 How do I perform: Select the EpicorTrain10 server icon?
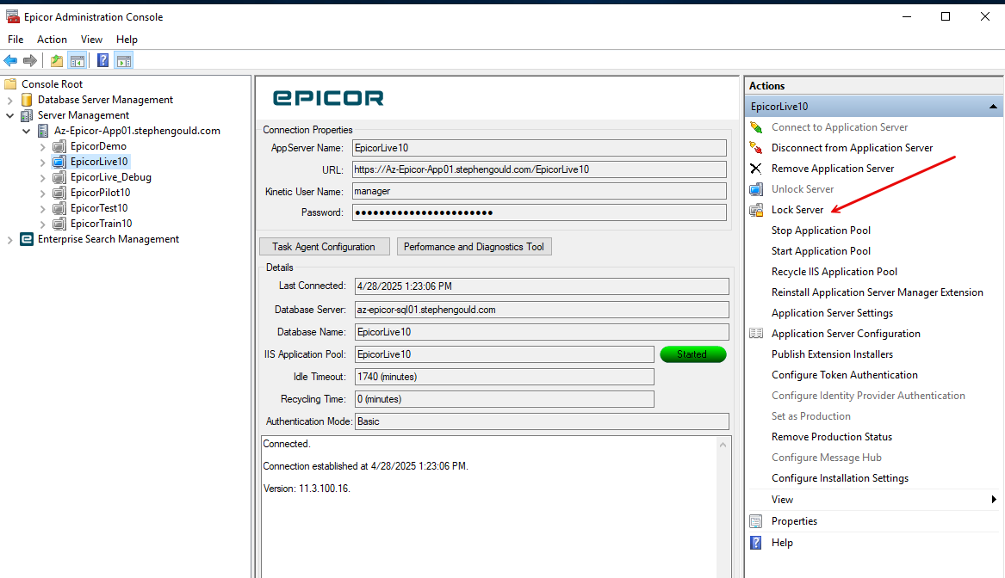coord(59,224)
